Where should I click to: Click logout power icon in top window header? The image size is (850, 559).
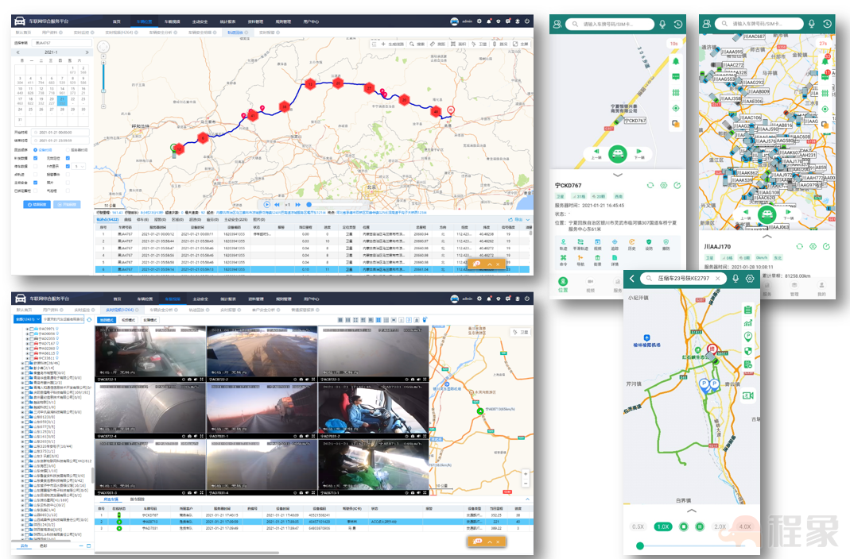pyautogui.click(x=527, y=21)
